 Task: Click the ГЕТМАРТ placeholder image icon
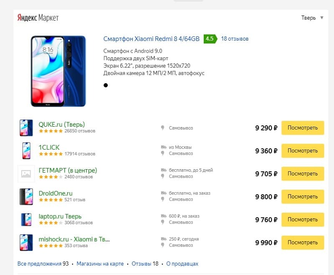click(26, 173)
